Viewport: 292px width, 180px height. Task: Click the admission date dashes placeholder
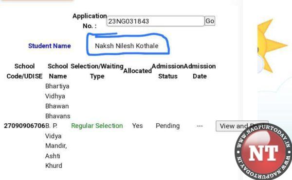[200, 126]
